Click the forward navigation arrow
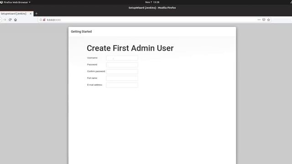 pos(5,20)
